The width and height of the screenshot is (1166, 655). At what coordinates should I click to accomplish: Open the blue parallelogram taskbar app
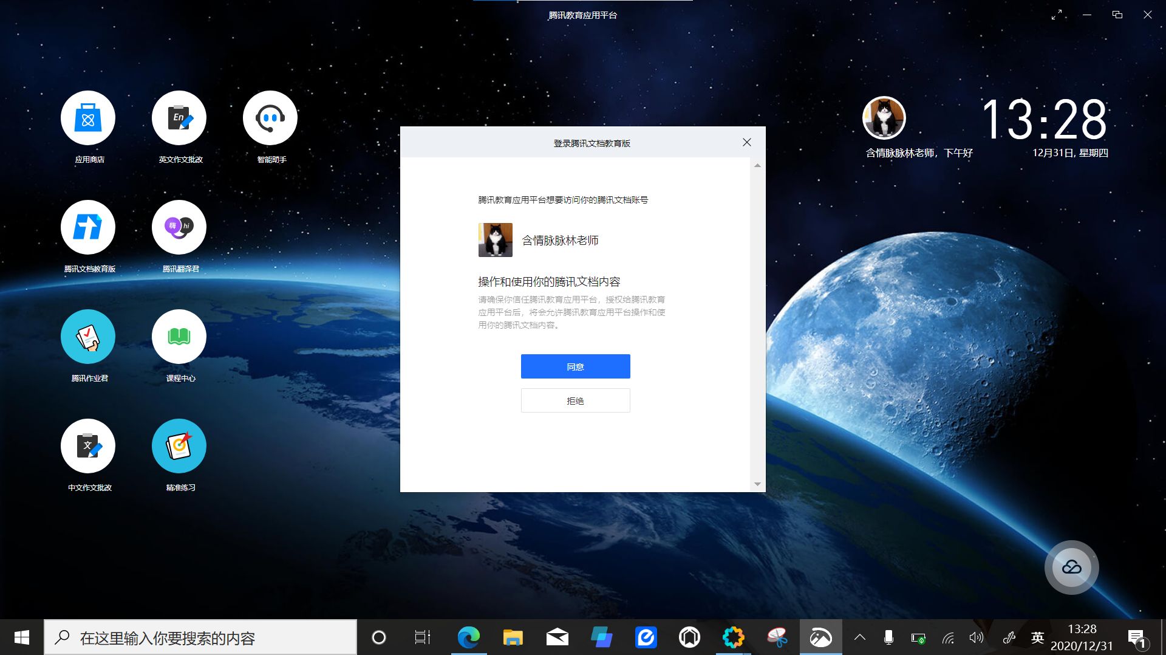[601, 637]
